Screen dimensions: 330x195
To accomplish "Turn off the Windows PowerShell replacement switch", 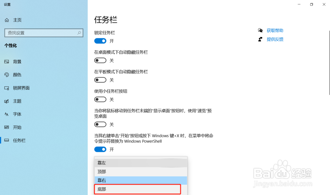I will (x=100, y=149).
